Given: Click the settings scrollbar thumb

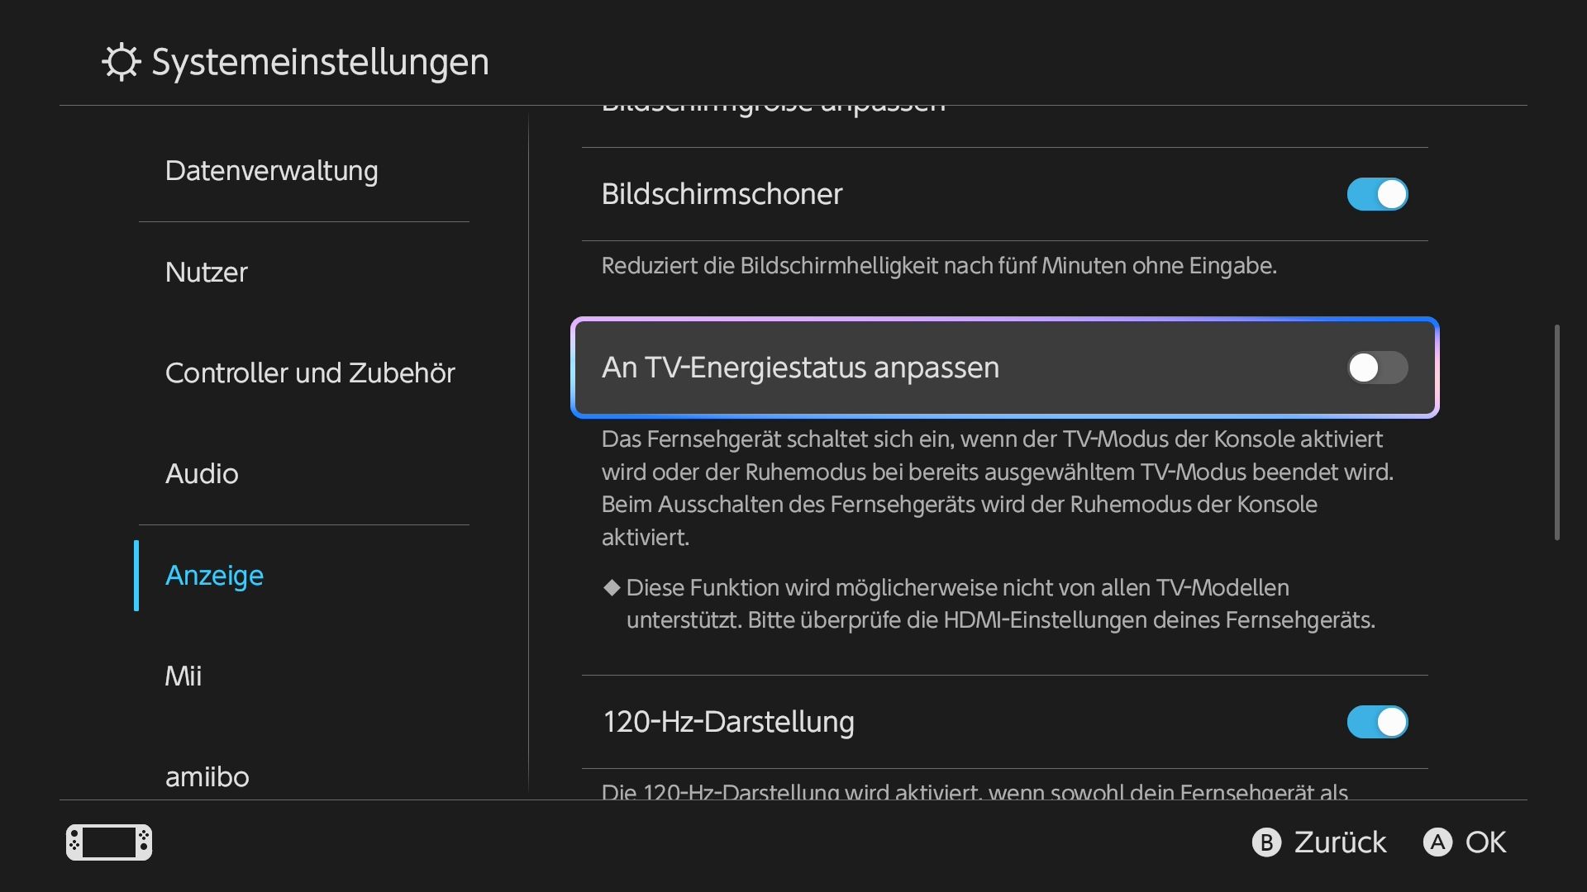Looking at the screenshot, I should point(1557,432).
